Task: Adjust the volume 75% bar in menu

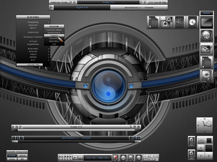Action: pyautogui.click(x=30, y=65)
